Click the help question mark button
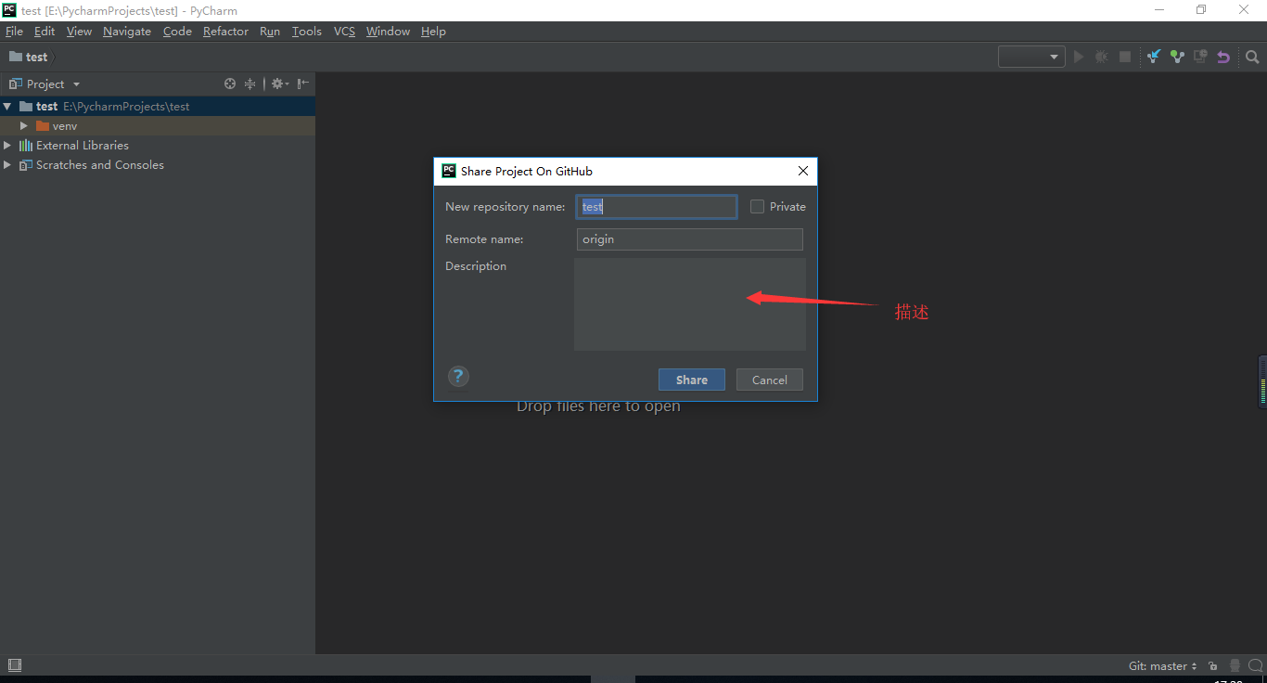1267x683 pixels. tap(458, 376)
